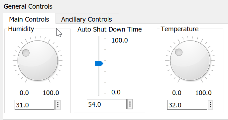Viewport: 228px width, 120px height.
Task: Click the center of the Humidity knob
Action: pyautogui.click(x=38, y=60)
